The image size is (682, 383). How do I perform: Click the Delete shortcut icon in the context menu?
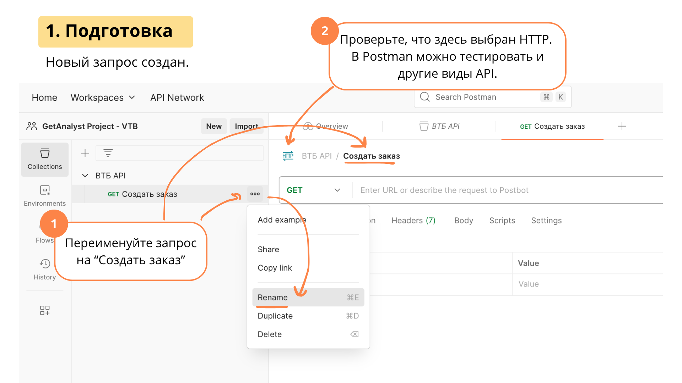point(354,334)
